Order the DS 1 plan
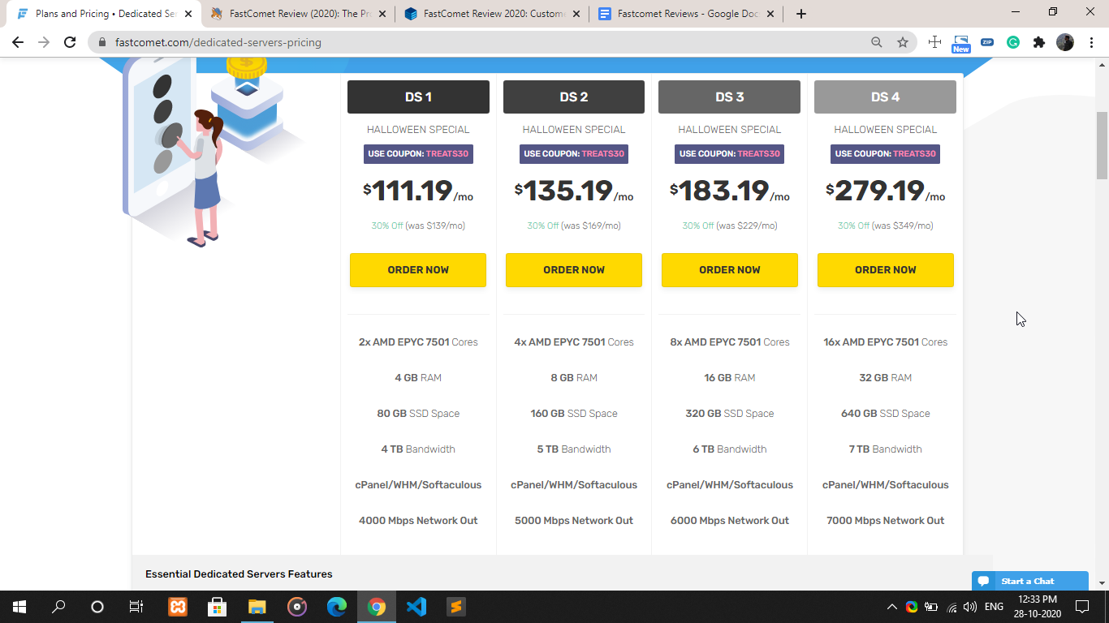 click(418, 270)
